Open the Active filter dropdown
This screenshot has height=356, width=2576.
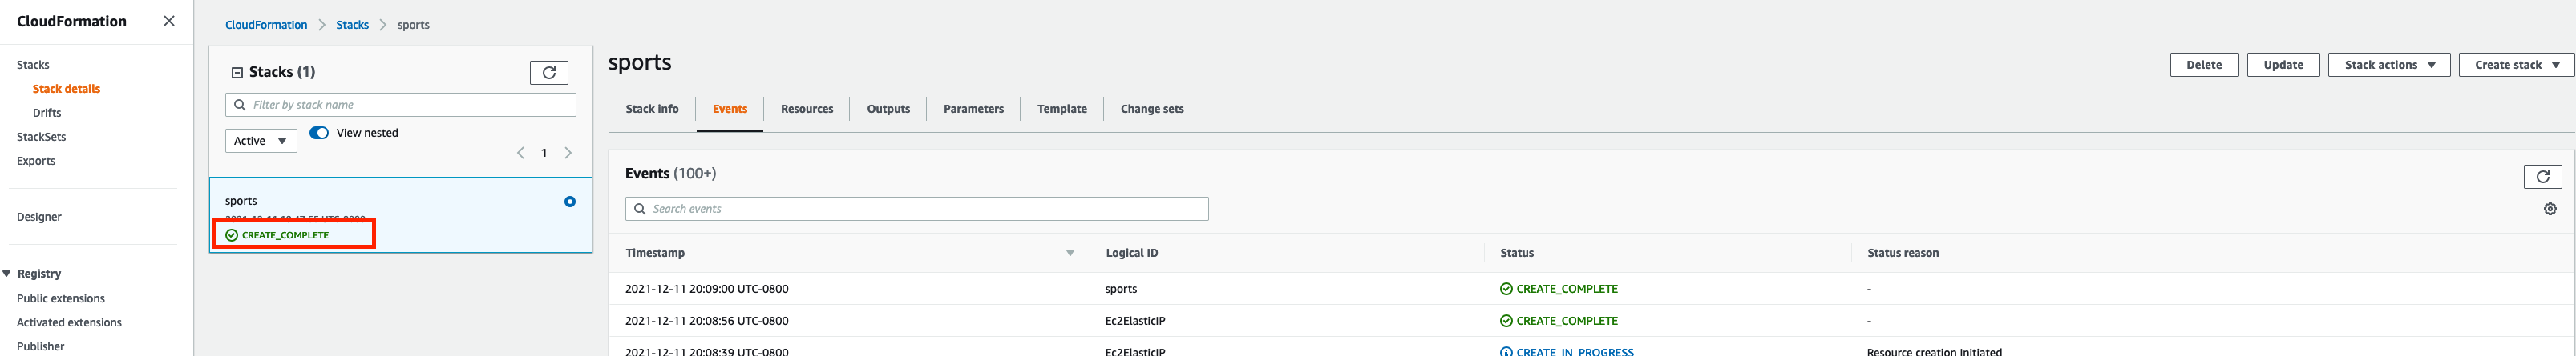click(260, 142)
